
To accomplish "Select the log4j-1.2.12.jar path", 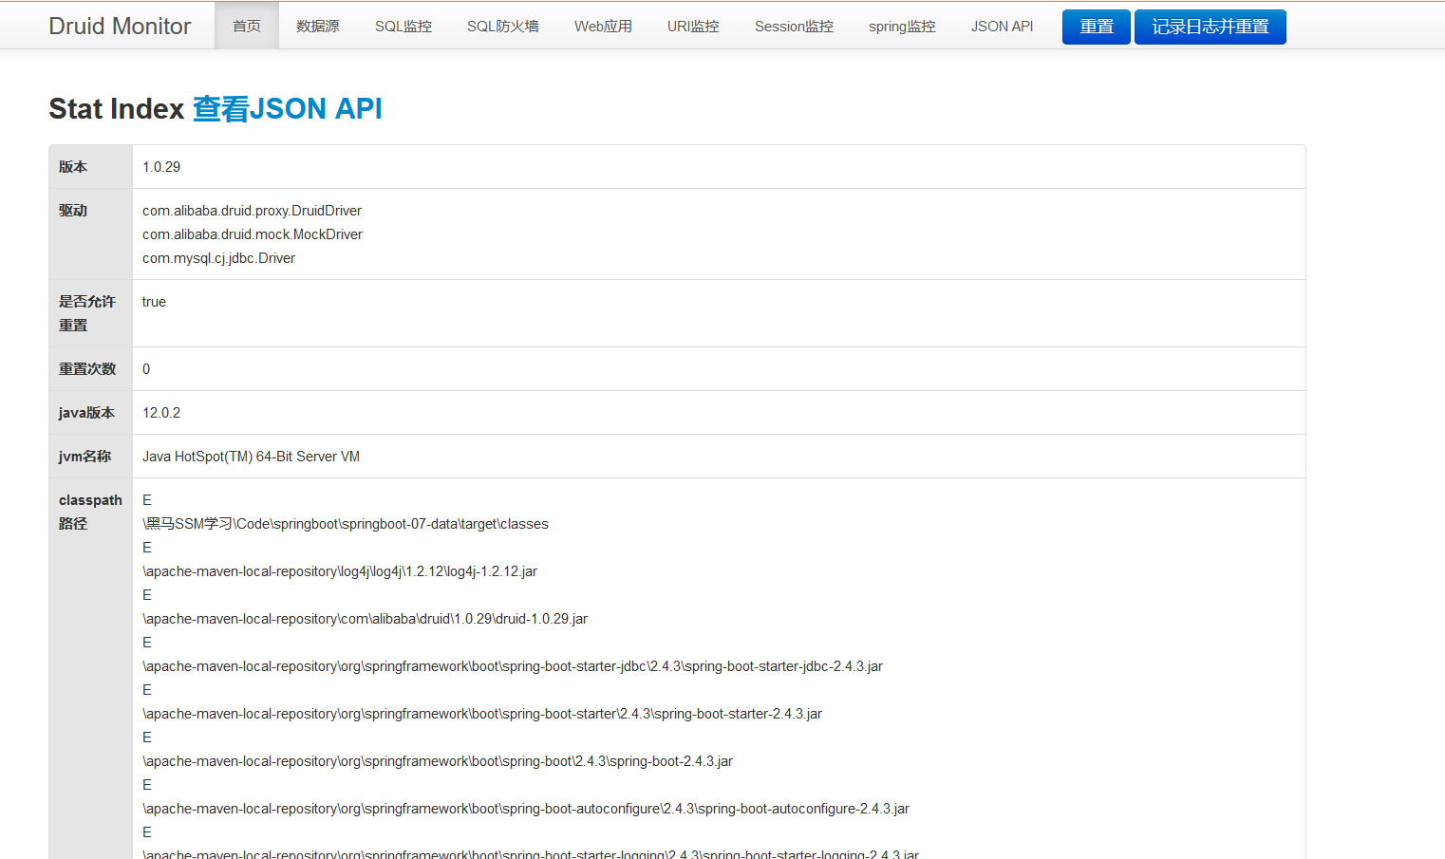I will click(340, 571).
